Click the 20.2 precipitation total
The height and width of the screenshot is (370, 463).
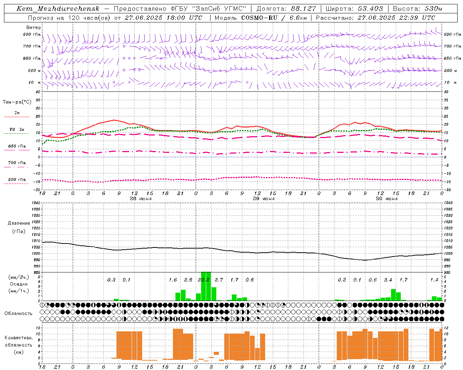204,280
